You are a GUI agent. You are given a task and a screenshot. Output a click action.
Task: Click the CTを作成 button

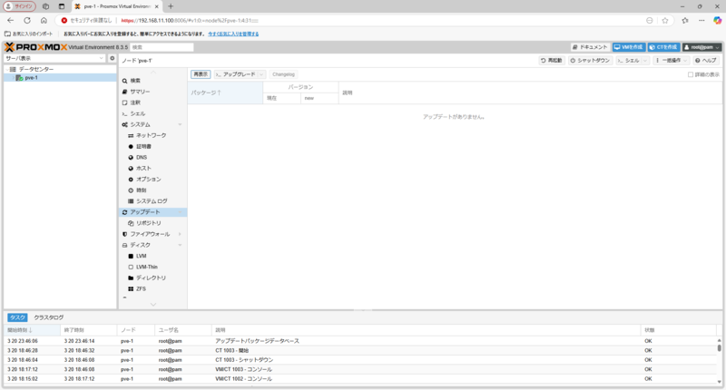tap(663, 47)
